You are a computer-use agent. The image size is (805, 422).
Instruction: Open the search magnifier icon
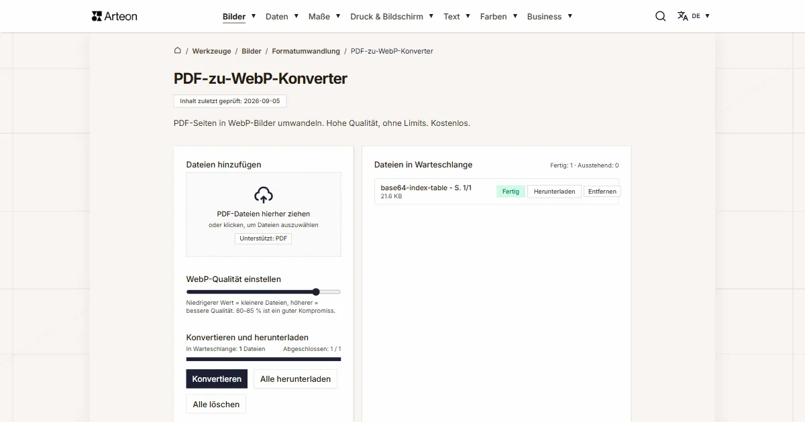pyautogui.click(x=661, y=16)
